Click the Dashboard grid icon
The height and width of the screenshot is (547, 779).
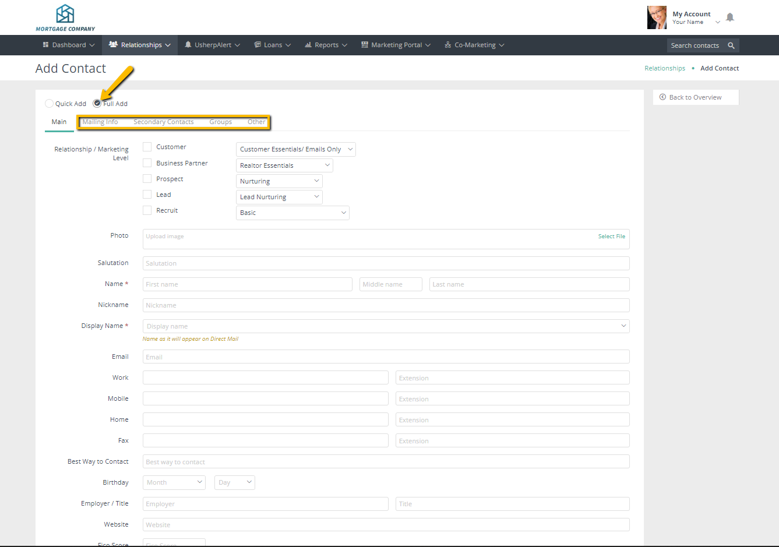coord(46,45)
